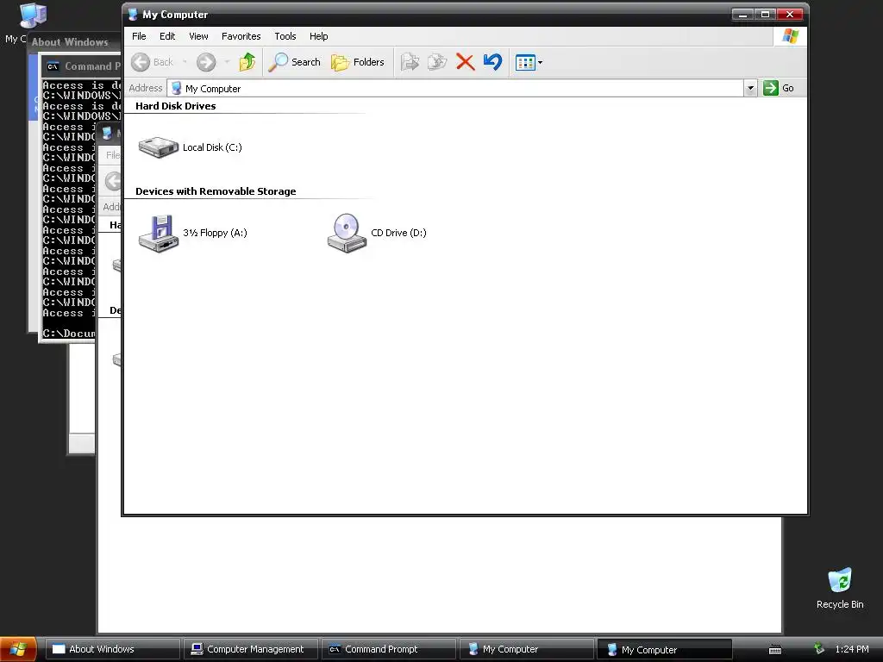Maximize the front My Computer window
The height and width of the screenshot is (662, 883).
click(766, 15)
